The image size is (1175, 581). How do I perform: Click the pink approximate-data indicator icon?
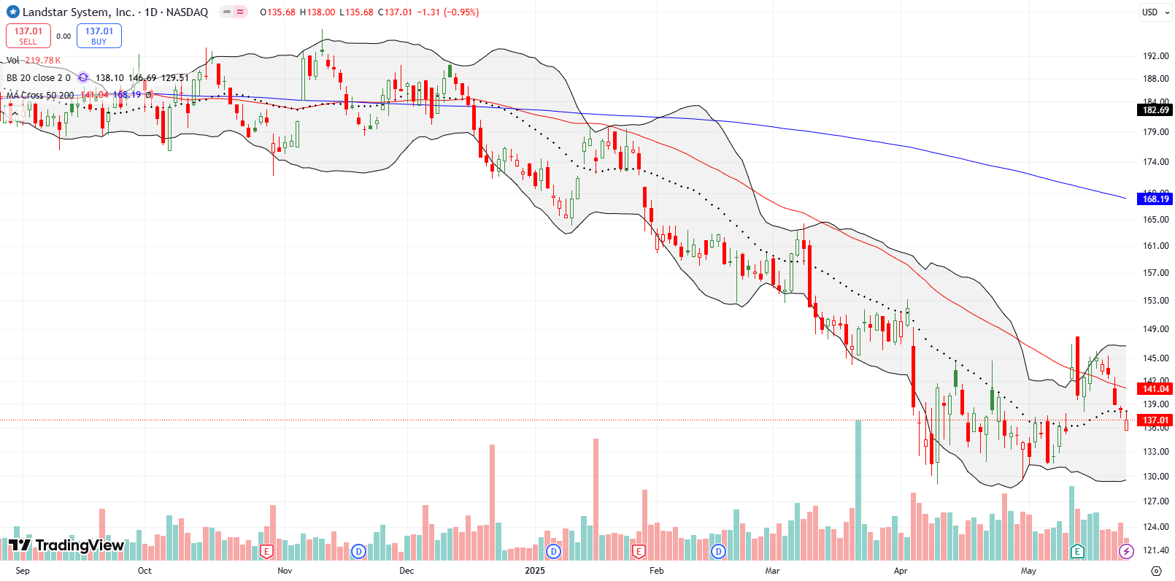coord(240,12)
